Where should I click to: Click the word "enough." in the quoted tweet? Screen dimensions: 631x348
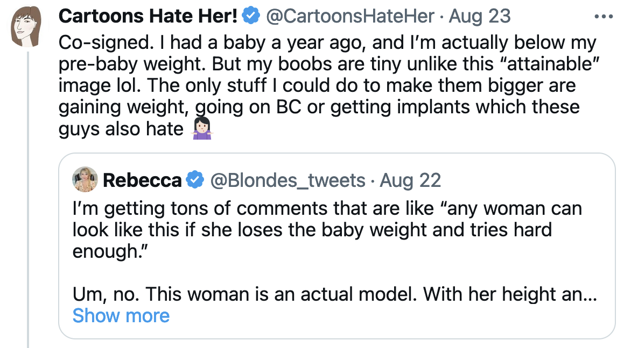tap(106, 251)
